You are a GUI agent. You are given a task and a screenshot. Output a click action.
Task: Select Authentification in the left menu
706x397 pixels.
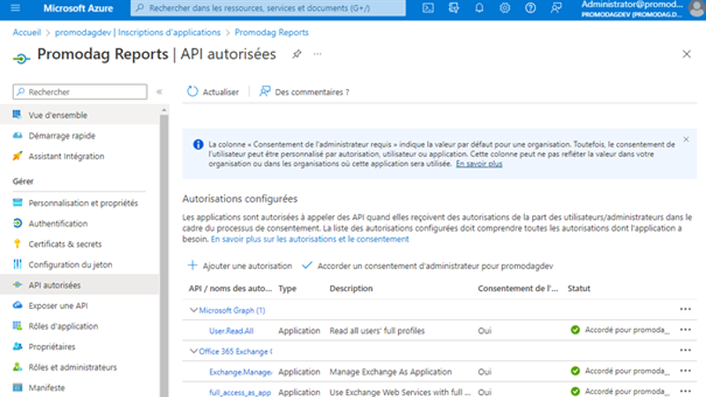(58, 224)
